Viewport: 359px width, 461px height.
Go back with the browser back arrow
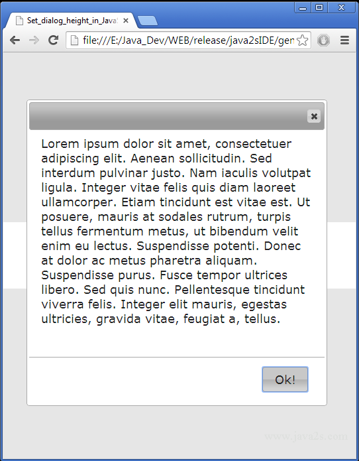point(15,40)
